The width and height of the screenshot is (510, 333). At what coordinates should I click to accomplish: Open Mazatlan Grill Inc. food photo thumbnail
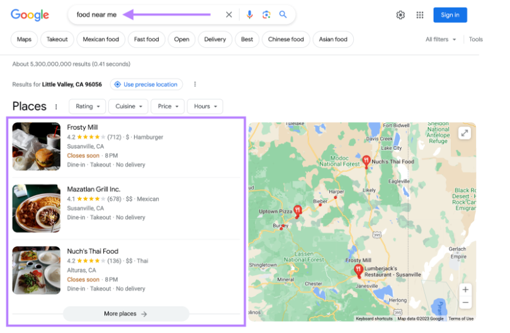pyautogui.click(x=37, y=208)
